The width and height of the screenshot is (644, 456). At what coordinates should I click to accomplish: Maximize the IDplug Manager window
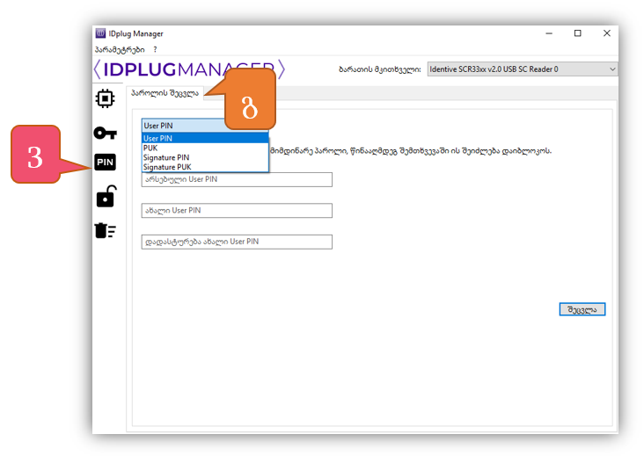(577, 33)
